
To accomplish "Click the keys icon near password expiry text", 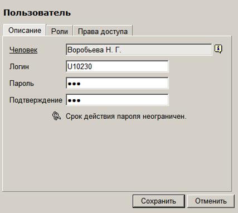I will (x=56, y=116).
